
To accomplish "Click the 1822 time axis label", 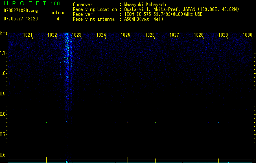I will tap(52, 35).
